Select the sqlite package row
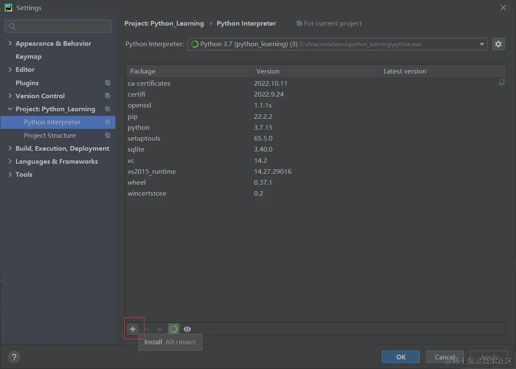The image size is (516, 369). point(316,149)
